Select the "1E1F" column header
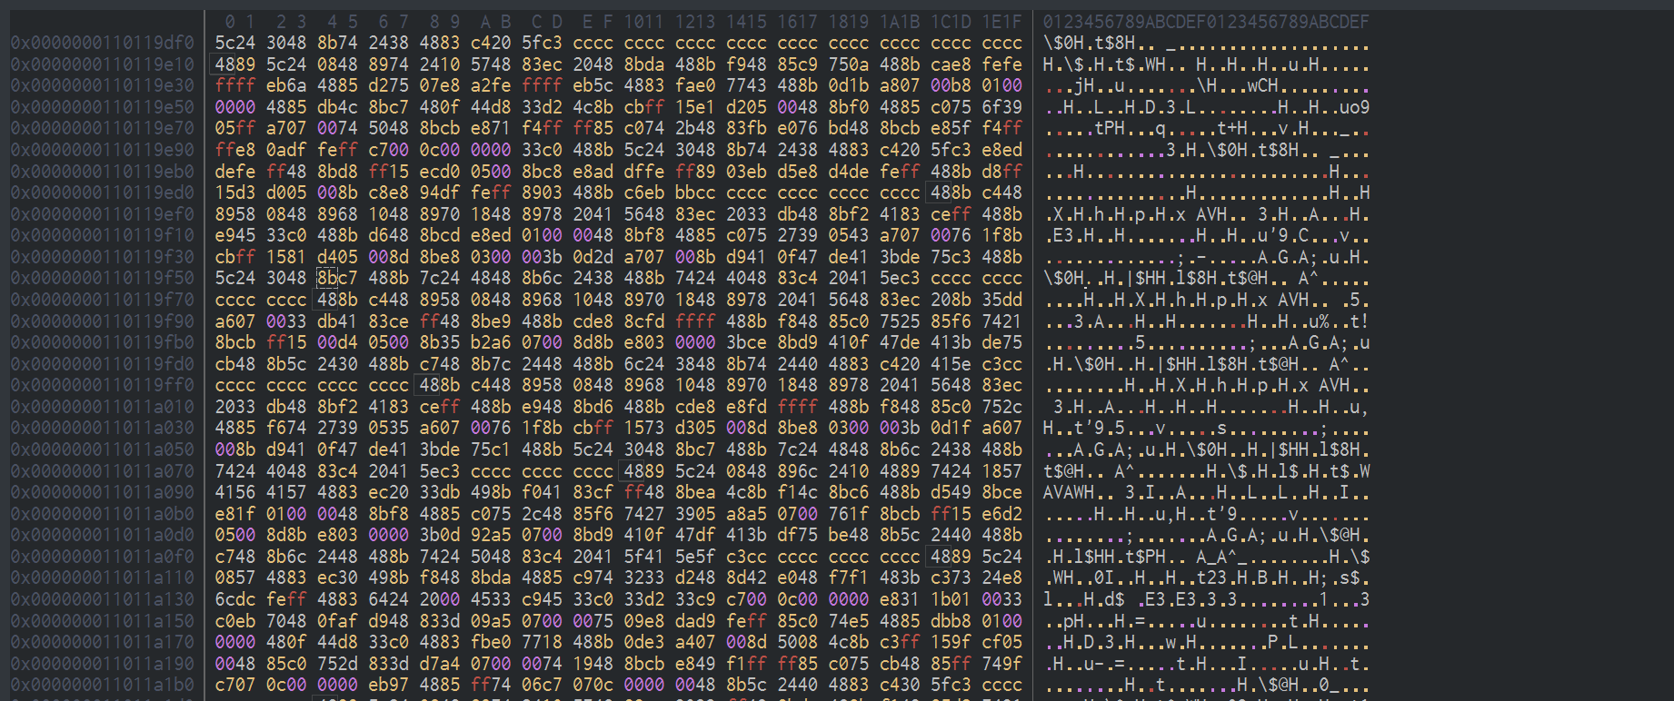Screen dimensions: 1674x701 (1001, 22)
